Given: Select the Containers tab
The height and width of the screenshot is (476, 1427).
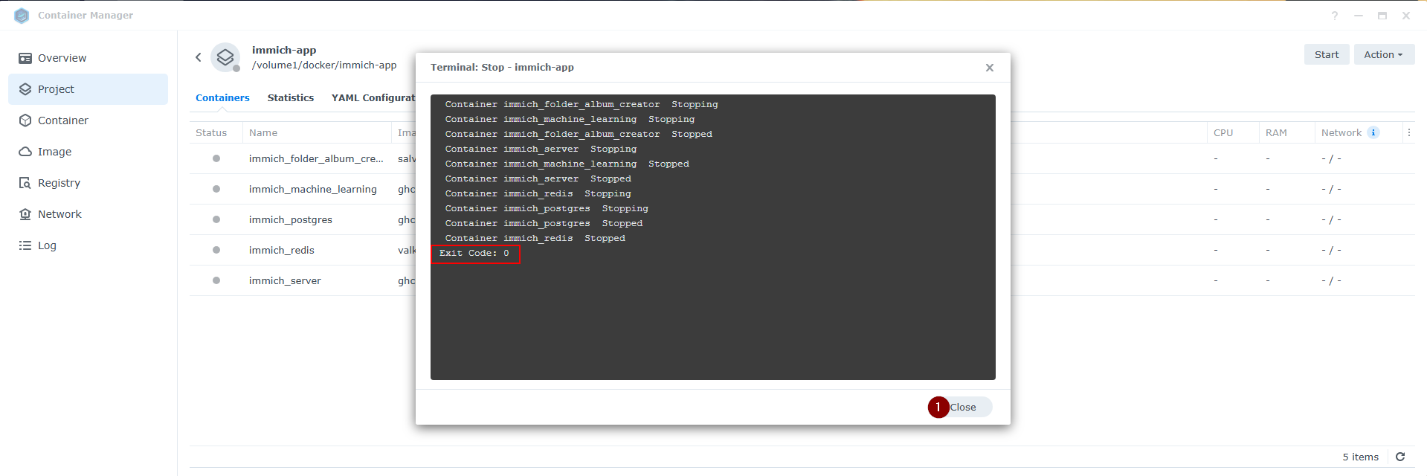Looking at the screenshot, I should click(x=222, y=97).
